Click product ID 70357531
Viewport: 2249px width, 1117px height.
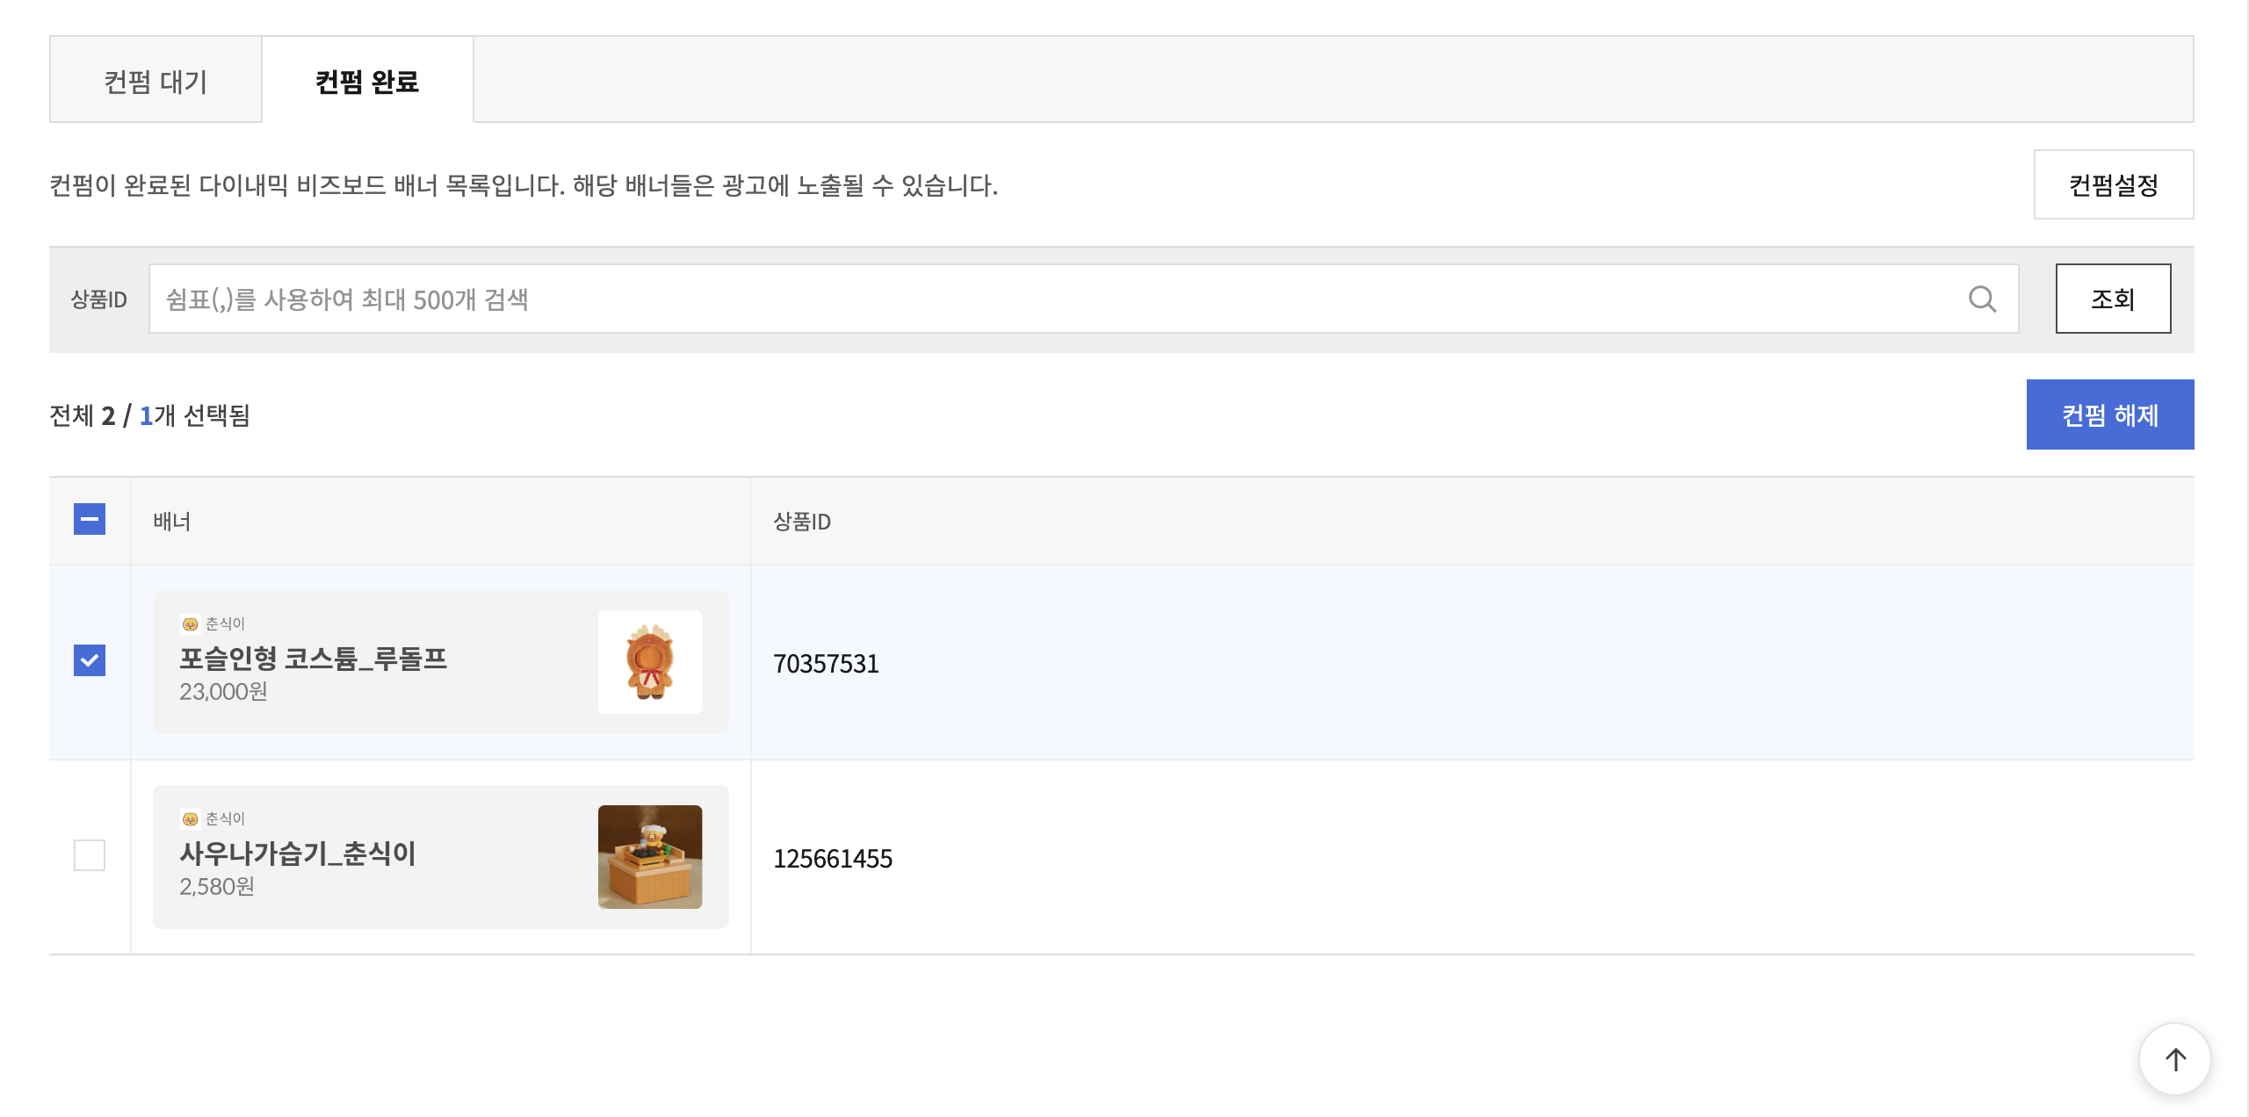[826, 664]
